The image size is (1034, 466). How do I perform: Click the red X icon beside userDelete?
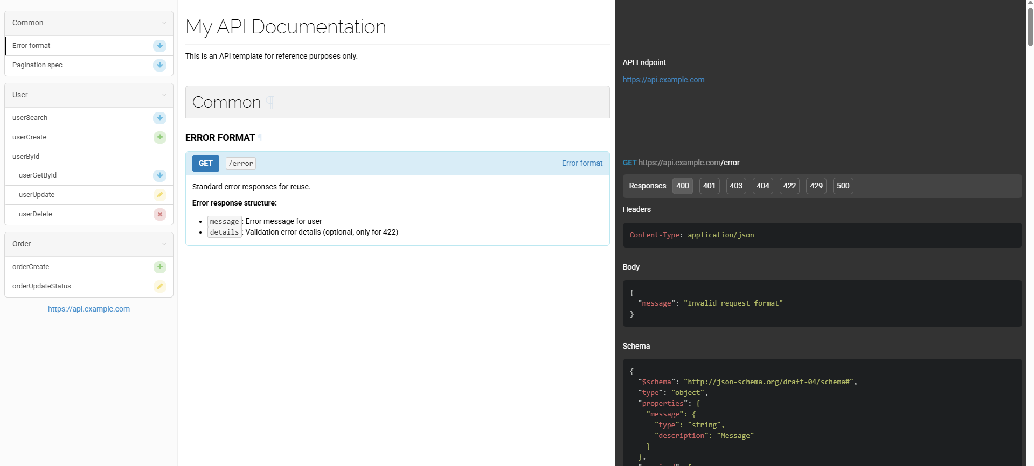[x=159, y=214]
